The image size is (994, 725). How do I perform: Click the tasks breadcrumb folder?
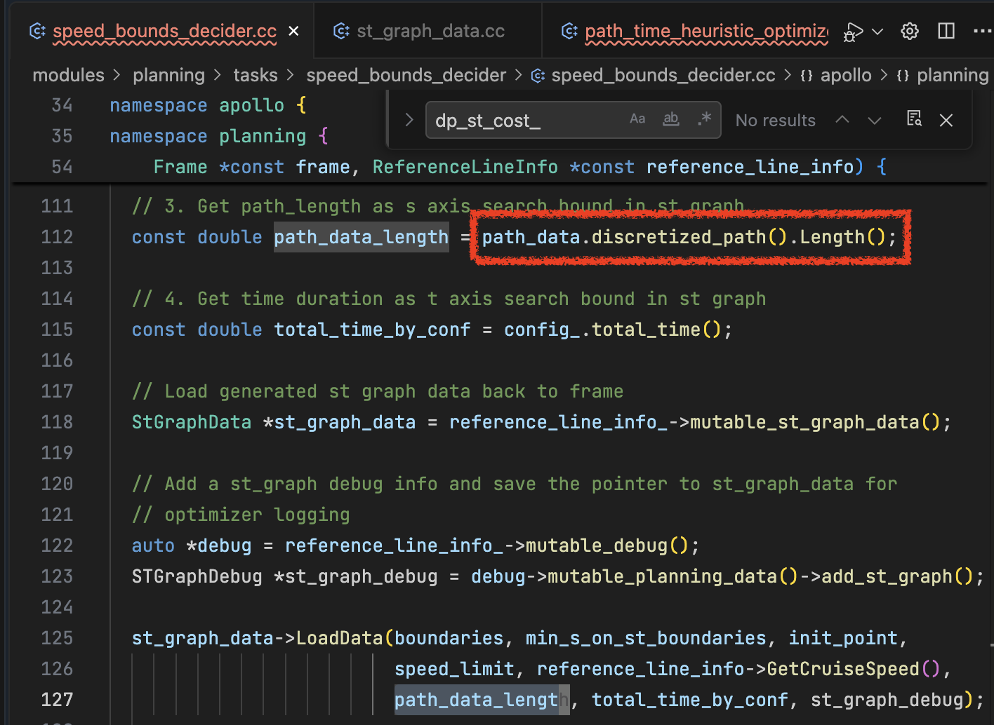tap(256, 75)
